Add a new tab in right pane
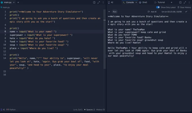Viewport: 192px width, 113px height. point(171,2)
